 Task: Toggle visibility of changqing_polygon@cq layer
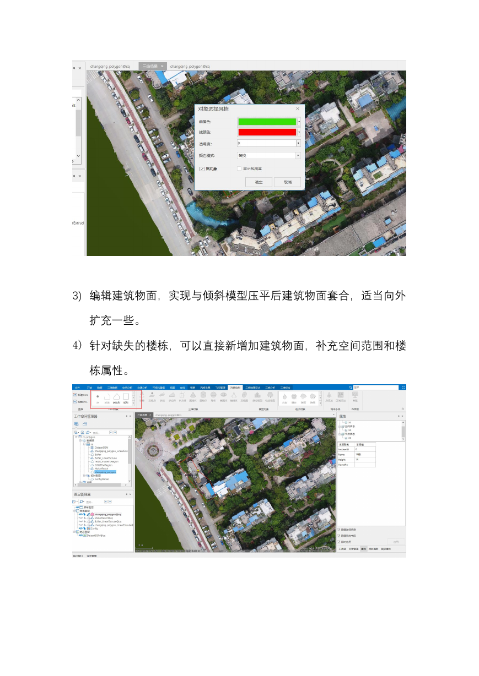click(x=80, y=514)
